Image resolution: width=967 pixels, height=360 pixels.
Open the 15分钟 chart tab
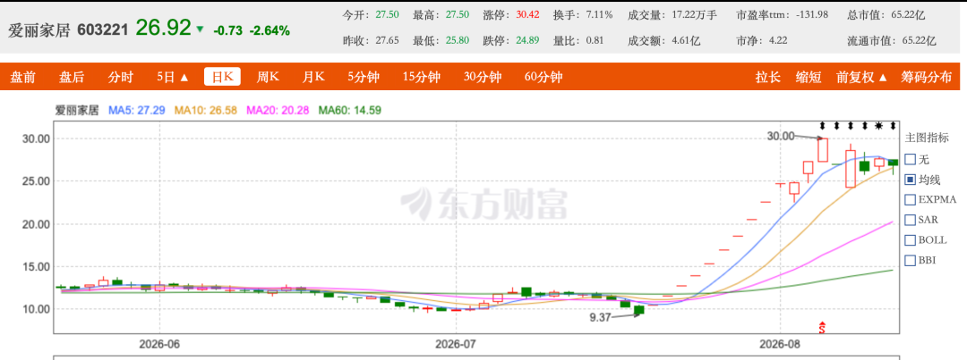click(421, 77)
